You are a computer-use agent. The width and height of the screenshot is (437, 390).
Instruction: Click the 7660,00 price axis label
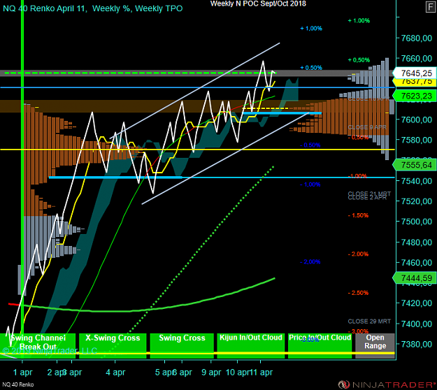(x=417, y=59)
